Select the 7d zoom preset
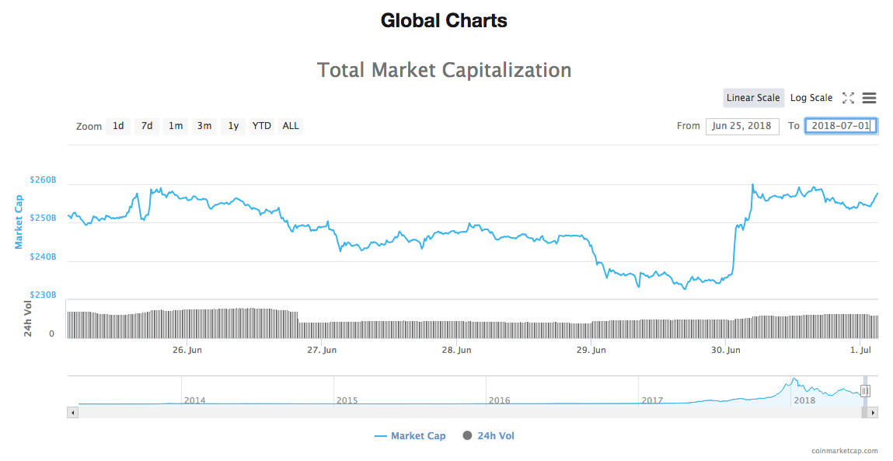The image size is (893, 461). click(146, 126)
